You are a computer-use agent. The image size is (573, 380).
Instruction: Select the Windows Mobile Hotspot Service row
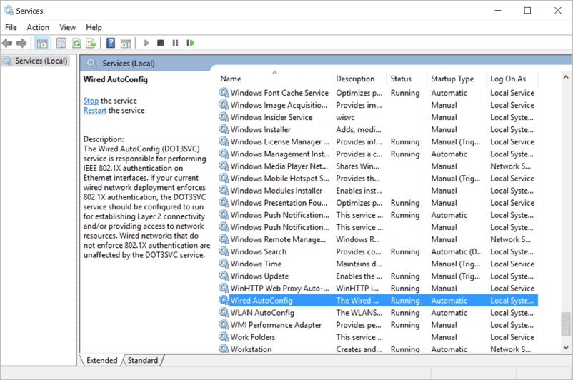(x=378, y=179)
